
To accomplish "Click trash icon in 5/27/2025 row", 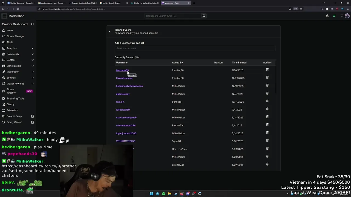I will point(267,164).
